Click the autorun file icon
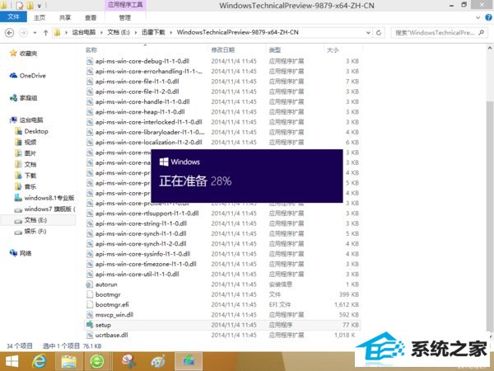This screenshot has height=371, width=494. point(90,284)
